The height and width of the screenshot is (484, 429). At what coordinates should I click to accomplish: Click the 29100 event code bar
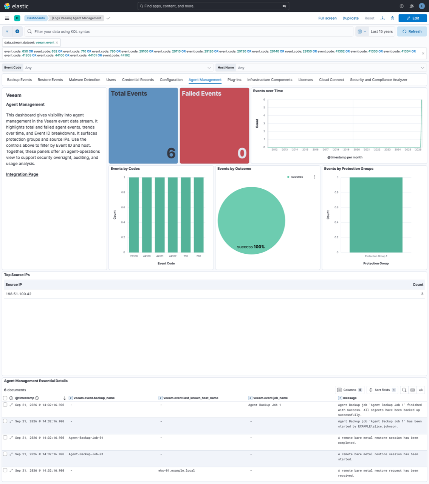click(x=134, y=215)
